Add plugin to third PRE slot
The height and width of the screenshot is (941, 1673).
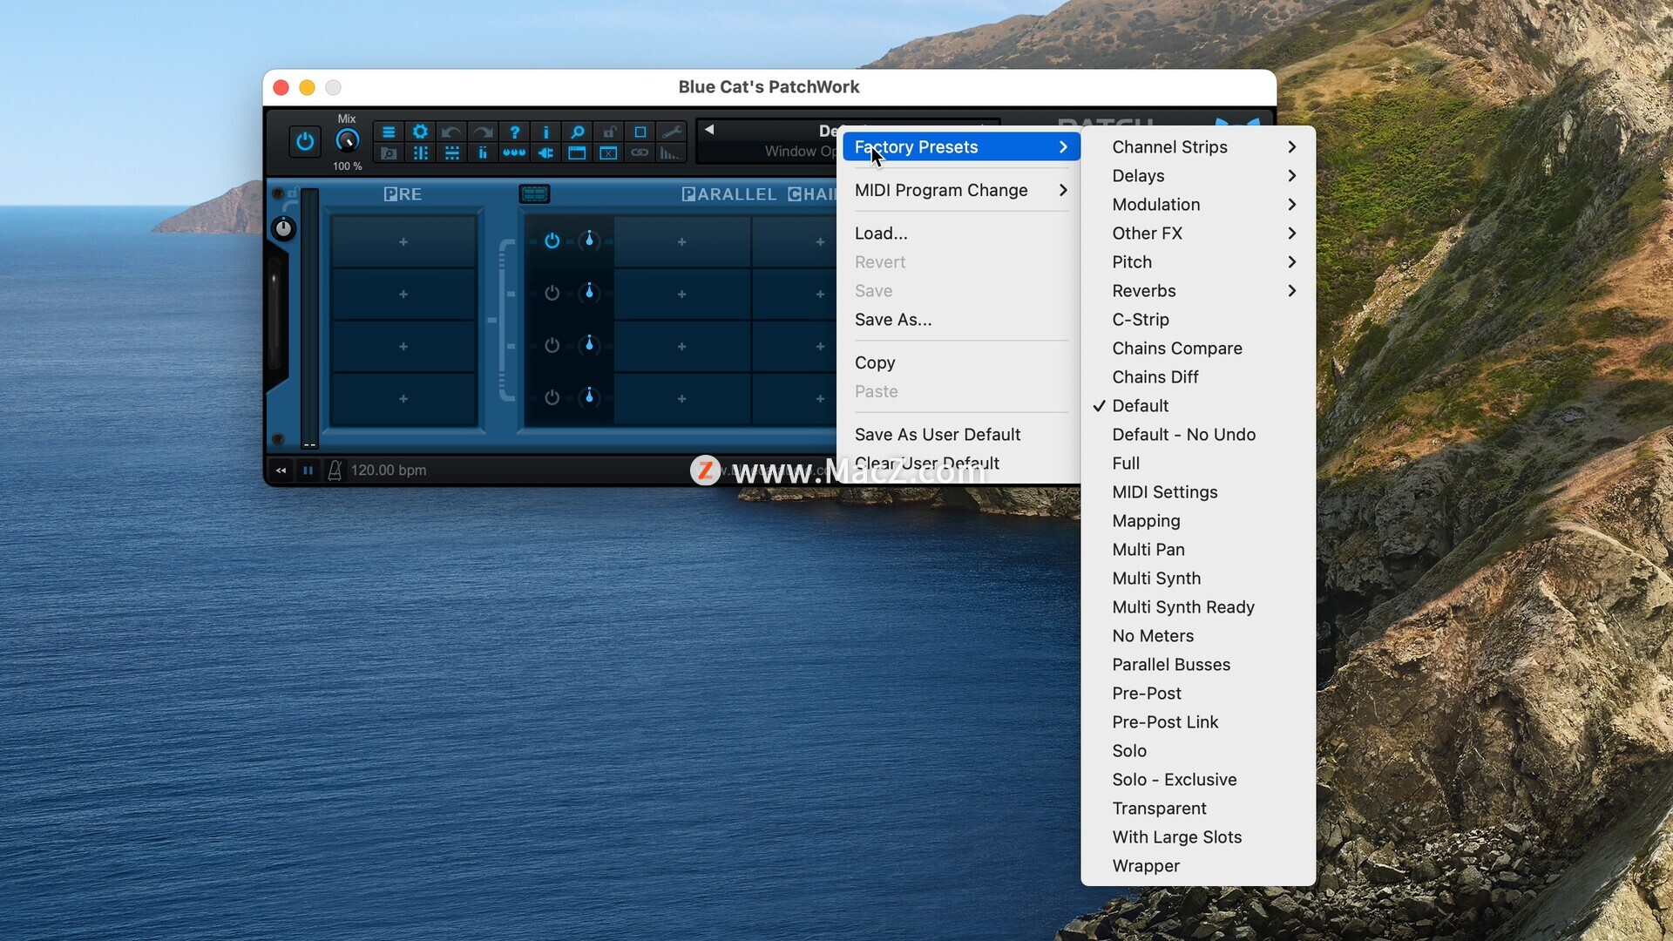403,346
